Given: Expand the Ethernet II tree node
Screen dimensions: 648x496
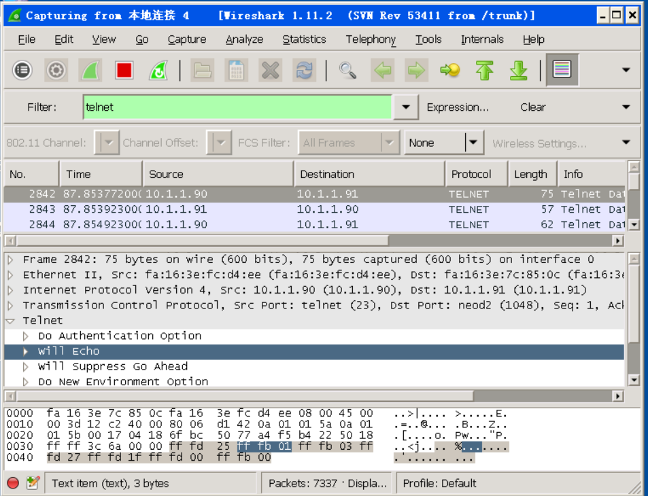Looking at the screenshot, I should 11,275.
